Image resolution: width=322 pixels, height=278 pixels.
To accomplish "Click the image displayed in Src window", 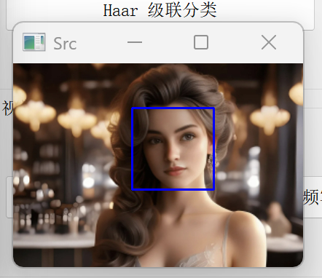I will click(x=158, y=165).
